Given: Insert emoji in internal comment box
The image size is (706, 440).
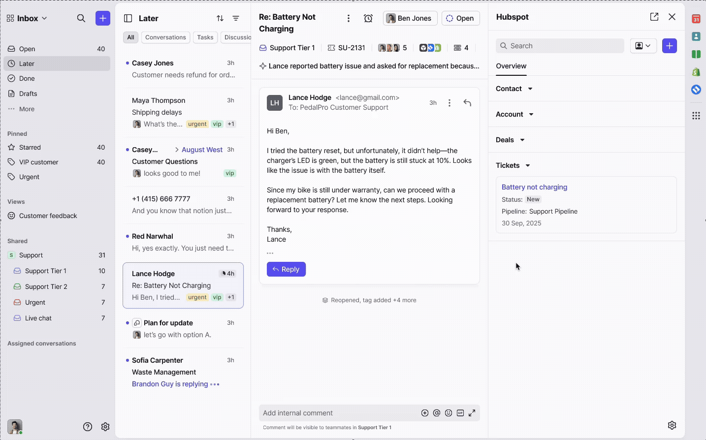Looking at the screenshot, I should click(x=448, y=413).
